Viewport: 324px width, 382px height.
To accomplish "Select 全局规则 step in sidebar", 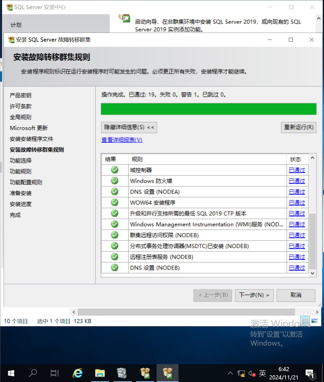I will click(20, 117).
